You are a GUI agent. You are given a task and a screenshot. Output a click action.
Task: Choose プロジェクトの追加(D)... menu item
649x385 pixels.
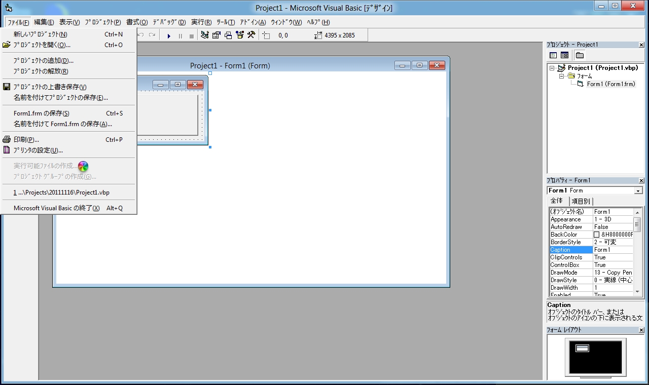point(68,61)
